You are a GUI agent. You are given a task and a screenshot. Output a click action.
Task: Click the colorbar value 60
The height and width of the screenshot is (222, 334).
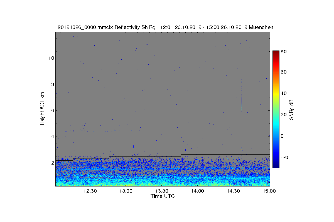(284, 72)
